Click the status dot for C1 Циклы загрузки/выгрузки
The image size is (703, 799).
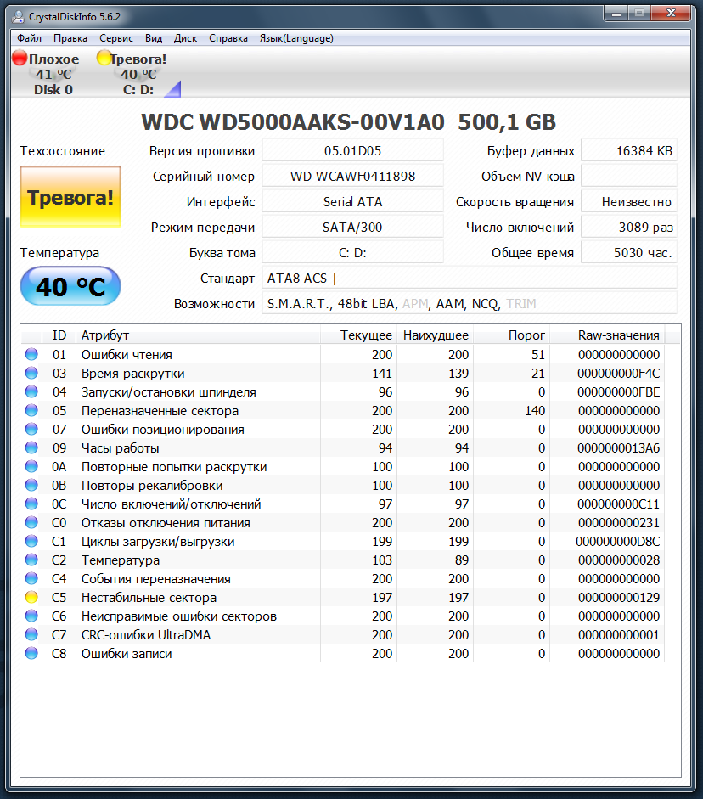point(31,541)
